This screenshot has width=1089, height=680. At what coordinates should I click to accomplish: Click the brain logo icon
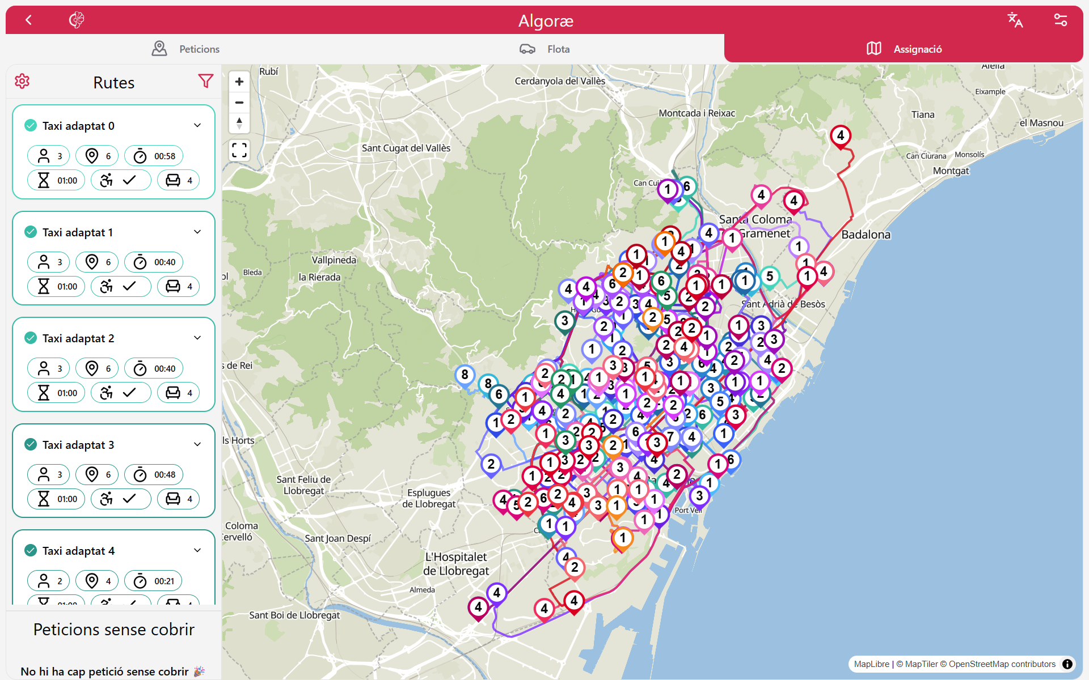[x=77, y=20]
